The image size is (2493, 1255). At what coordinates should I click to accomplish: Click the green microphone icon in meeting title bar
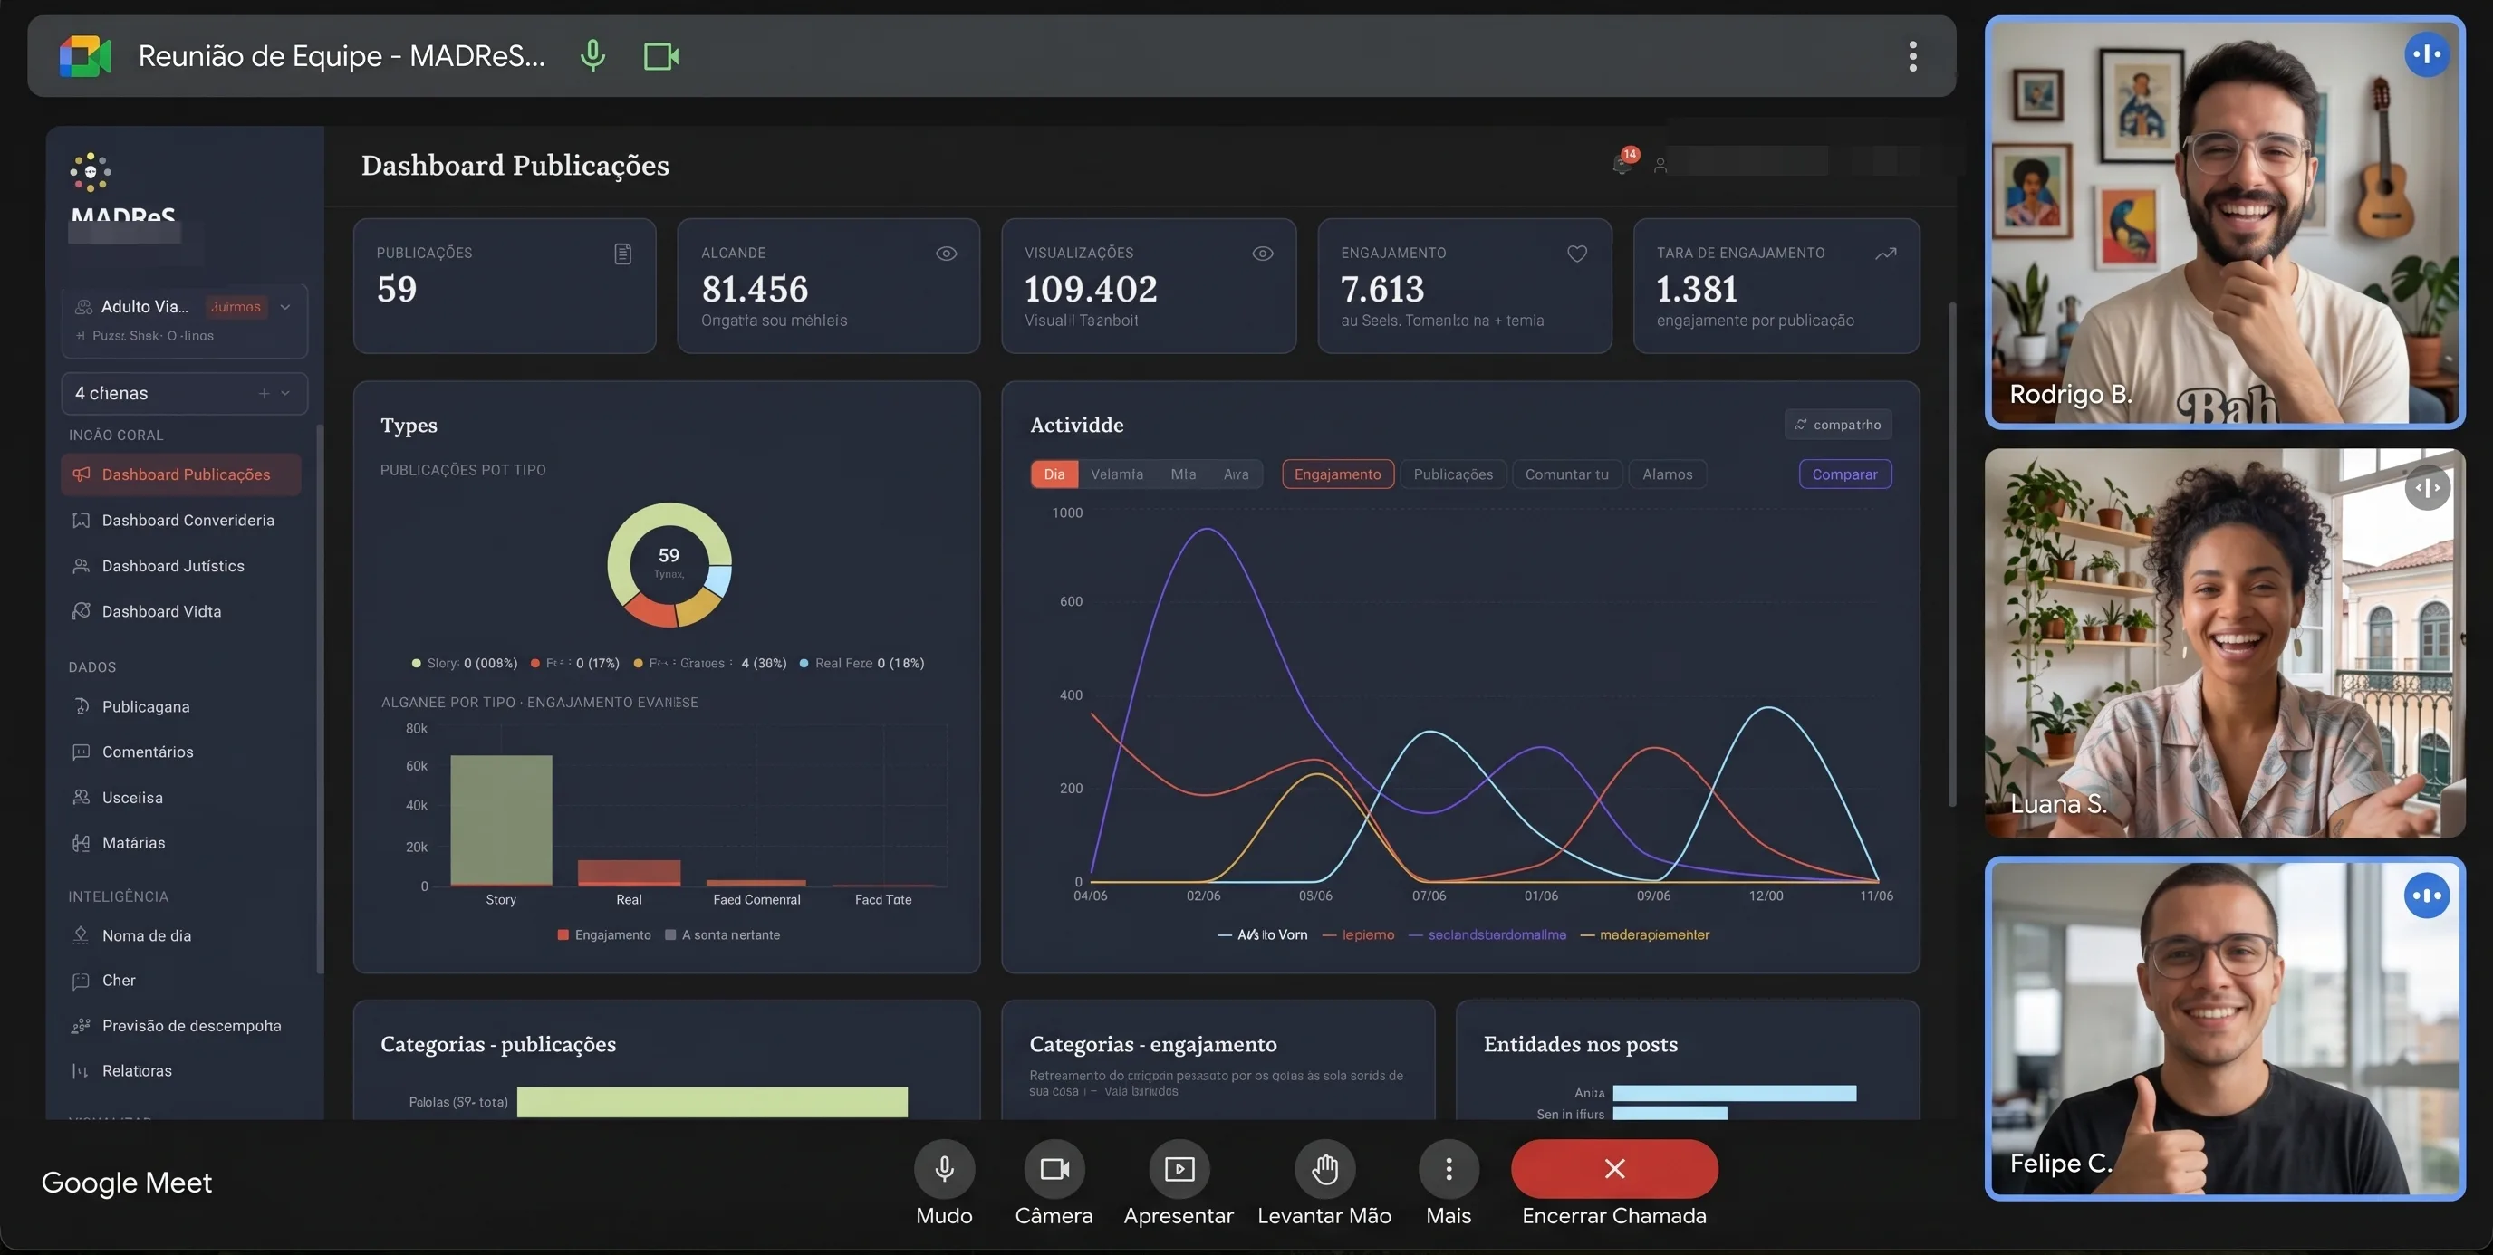coord(592,56)
